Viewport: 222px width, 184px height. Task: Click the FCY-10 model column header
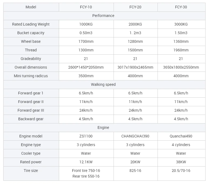[x=86, y=7]
